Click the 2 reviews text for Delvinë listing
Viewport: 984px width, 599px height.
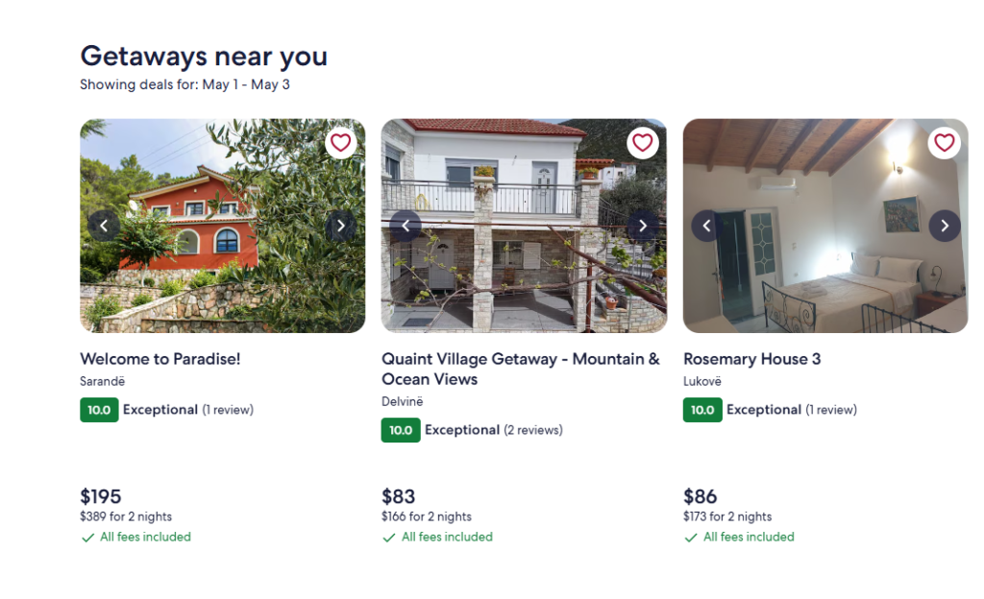coord(533,430)
